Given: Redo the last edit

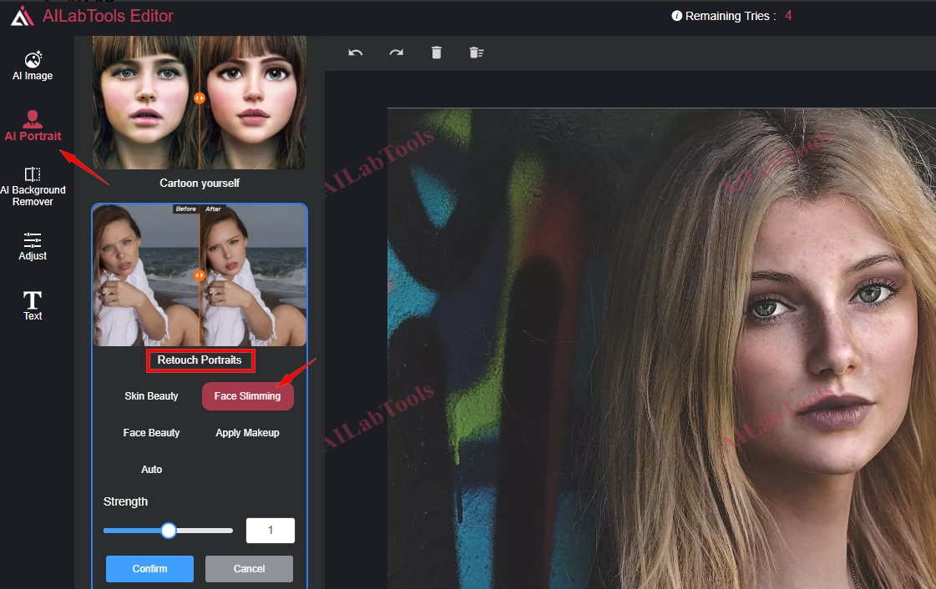Looking at the screenshot, I should [396, 53].
